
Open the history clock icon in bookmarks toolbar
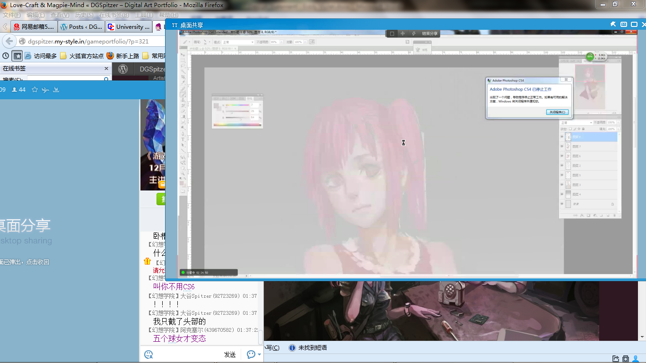pos(6,56)
